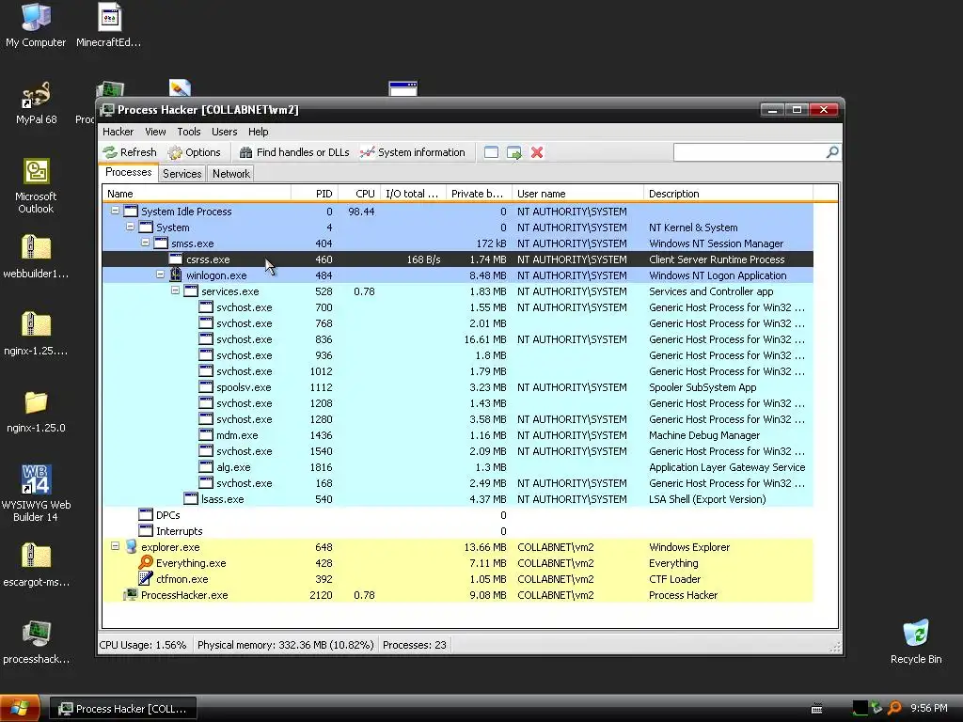The height and width of the screenshot is (722, 963).
Task: Click the mdm.exe process icon
Action: pyautogui.click(x=206, y=434)
